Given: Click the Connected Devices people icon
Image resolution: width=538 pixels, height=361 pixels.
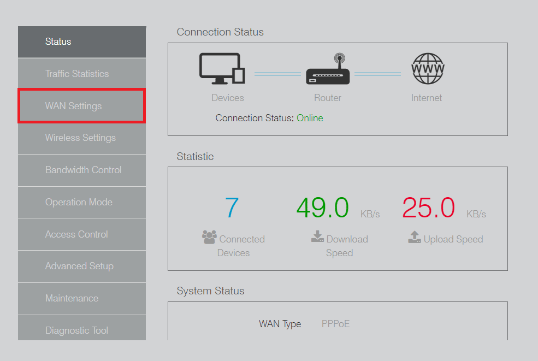Looking at the screenshot, I should pyautogui.click(x=209, y=237).
